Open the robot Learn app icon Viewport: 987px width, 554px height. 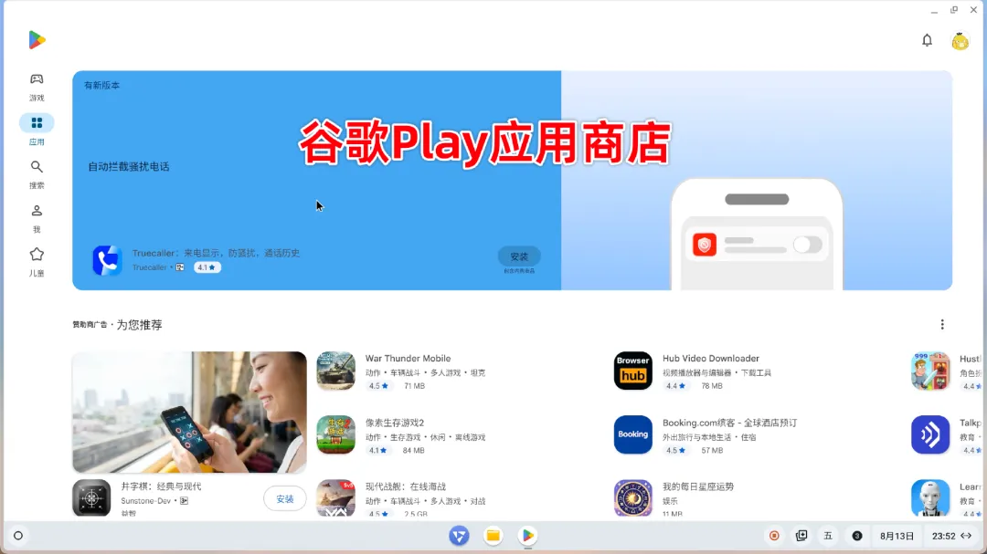[x=930, y=498]
